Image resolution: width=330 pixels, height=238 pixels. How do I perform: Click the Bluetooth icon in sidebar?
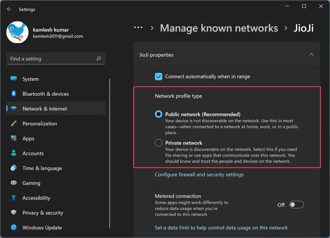(14, 94)
